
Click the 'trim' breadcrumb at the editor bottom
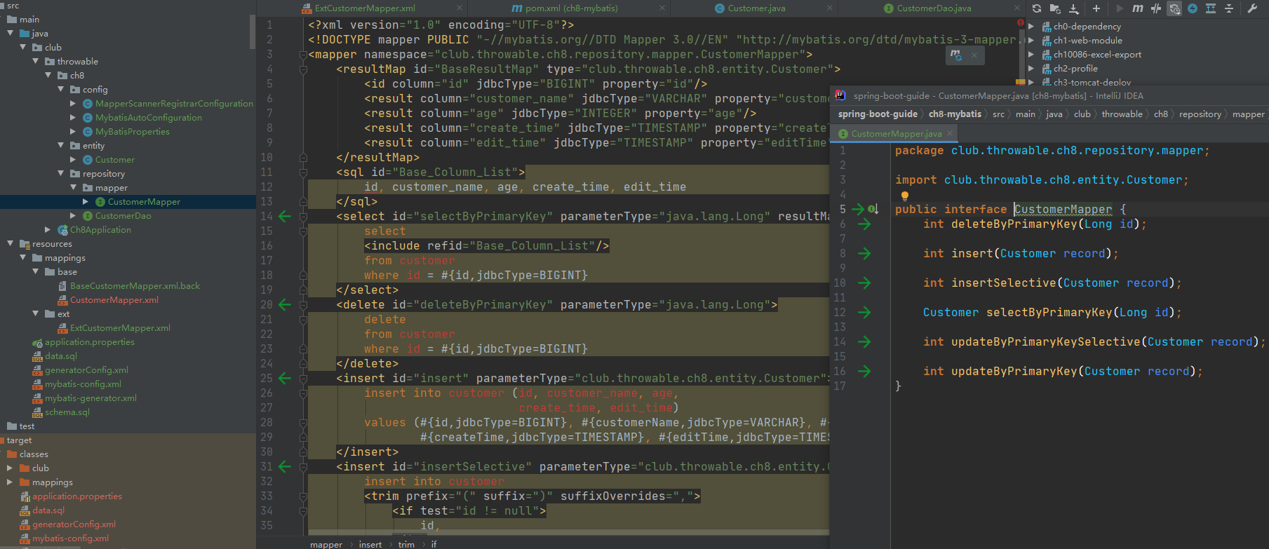406,544
